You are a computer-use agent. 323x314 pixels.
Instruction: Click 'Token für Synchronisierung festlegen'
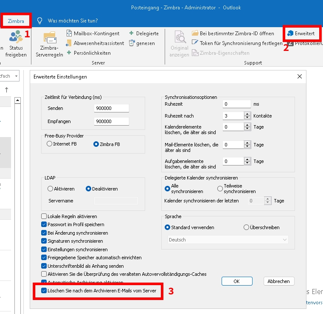pyautogui.click(x=237, y=43)
